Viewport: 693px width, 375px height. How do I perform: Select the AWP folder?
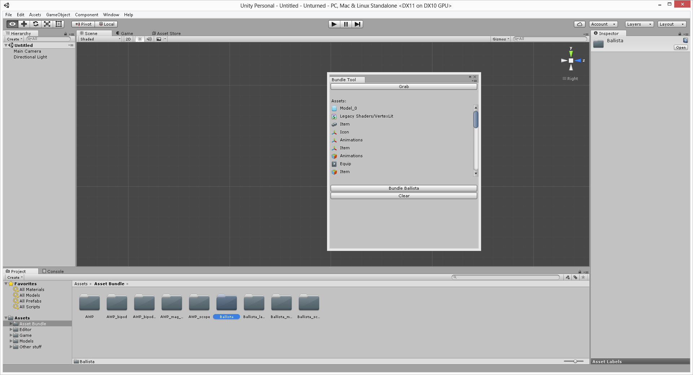click(90, 306)
